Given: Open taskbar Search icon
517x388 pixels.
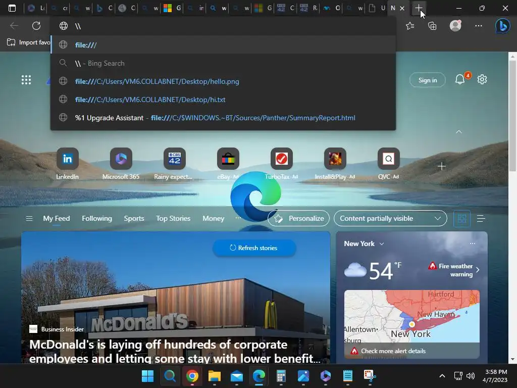Looking at the screenshot, I should click(170, 376).
